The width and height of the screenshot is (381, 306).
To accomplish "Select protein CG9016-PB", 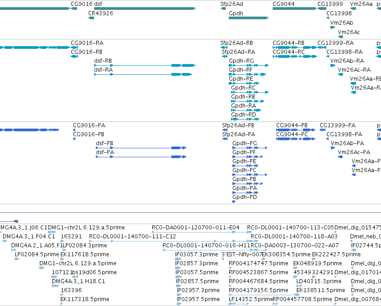I will click(74, 139).
